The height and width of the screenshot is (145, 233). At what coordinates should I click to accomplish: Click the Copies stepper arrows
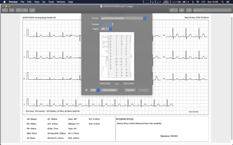click(x=112, y=24)
